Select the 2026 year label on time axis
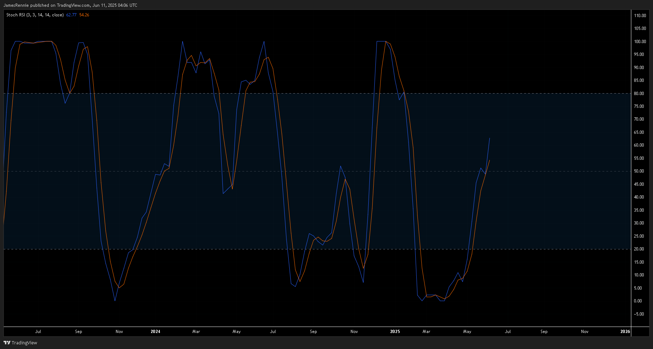The width and height of the screenshot is (653, 349). (625, 332)
